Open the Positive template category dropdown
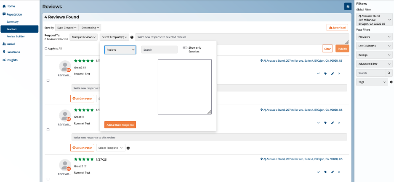Image resolution: width=394 pixels, height=182 pixels. pos(120,49)
